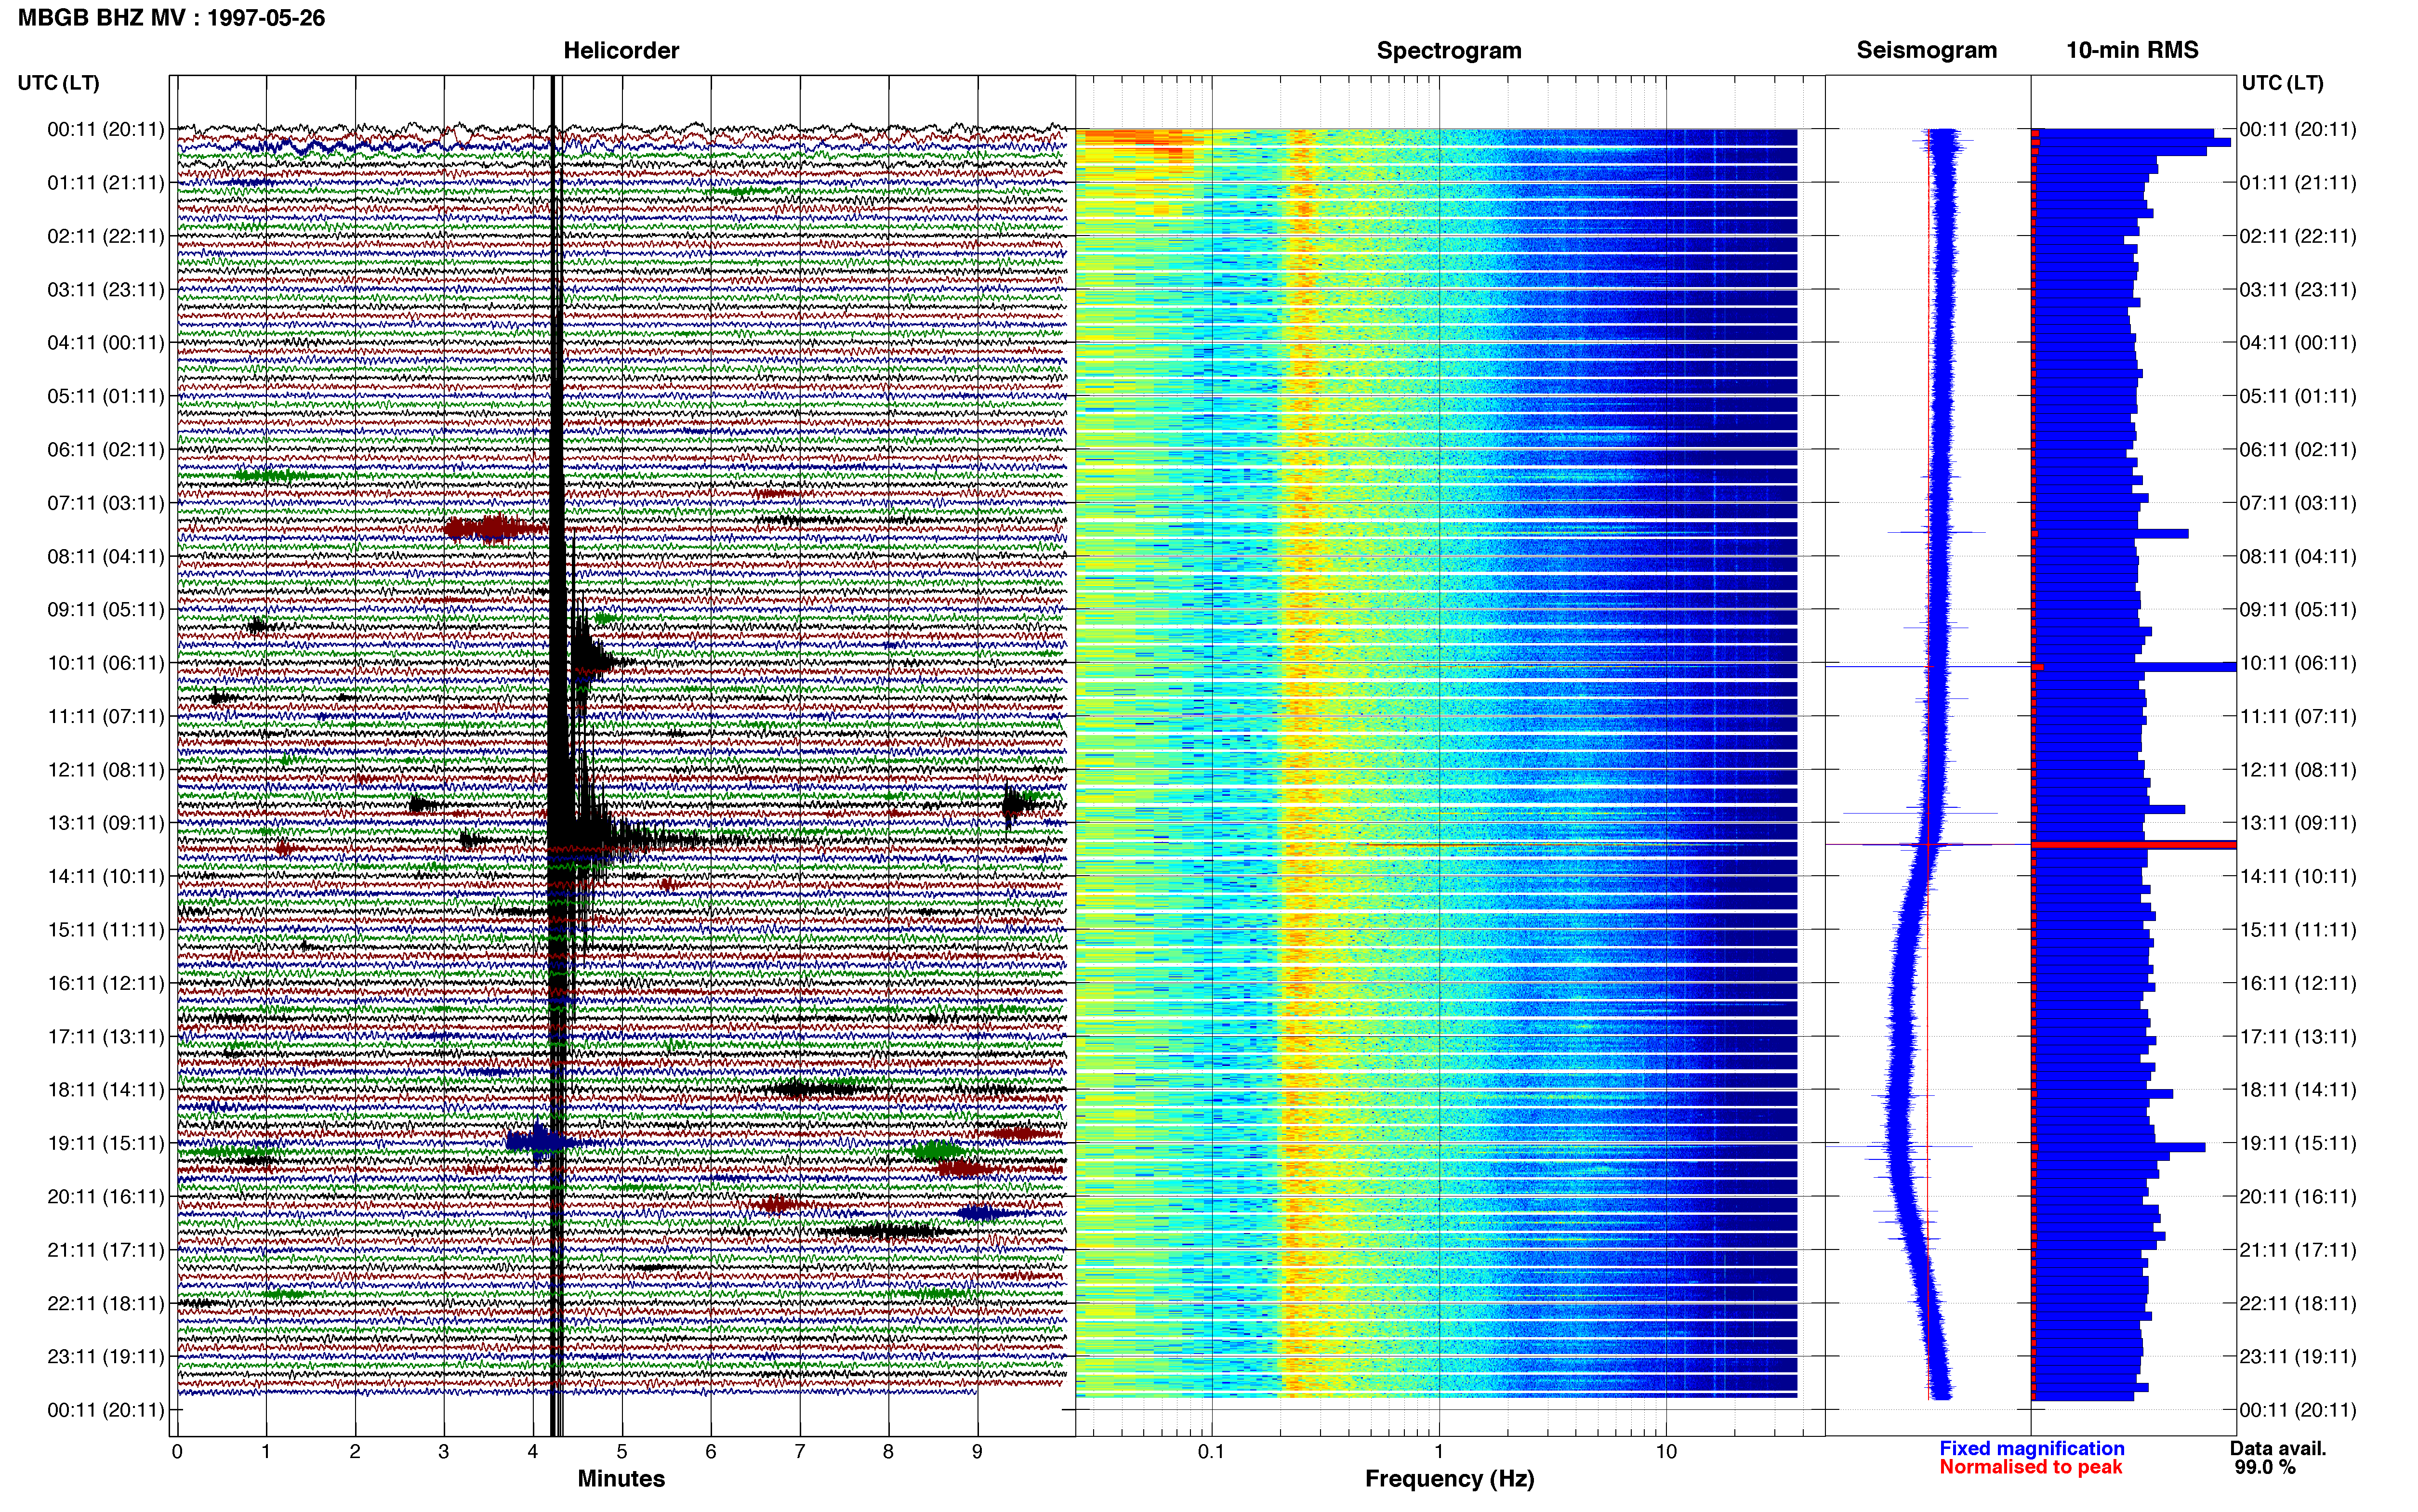Click the 20:11 (16:11) label beside the RMS panel
The width and height of the screenshot is (2418, 1512).
[x=2298, y=1197]
